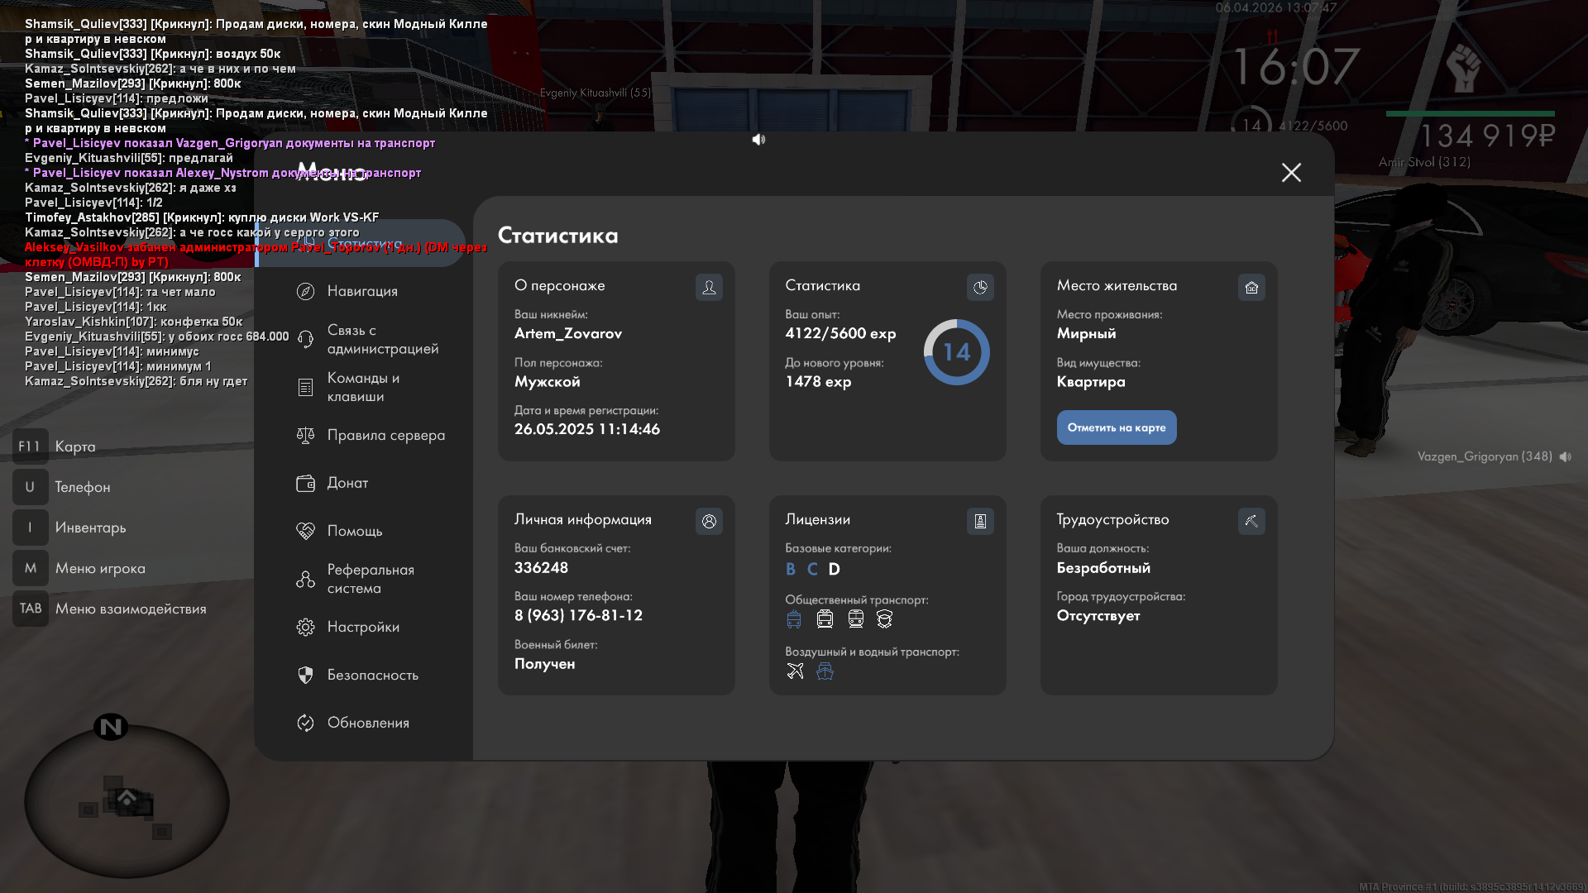Viewport: 1588px width, 893px height.
Task: Click the first bus transport license icon
Action: pos(794,619)
